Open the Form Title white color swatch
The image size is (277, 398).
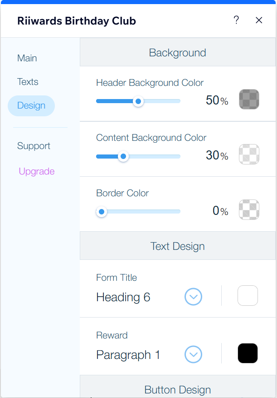click(248, 296)
